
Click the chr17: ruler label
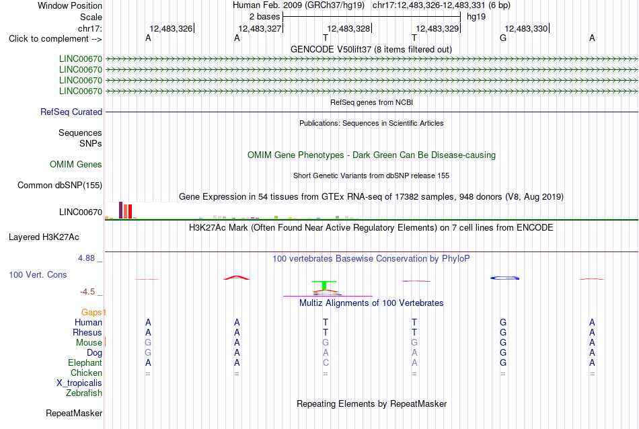click(89, 28)
